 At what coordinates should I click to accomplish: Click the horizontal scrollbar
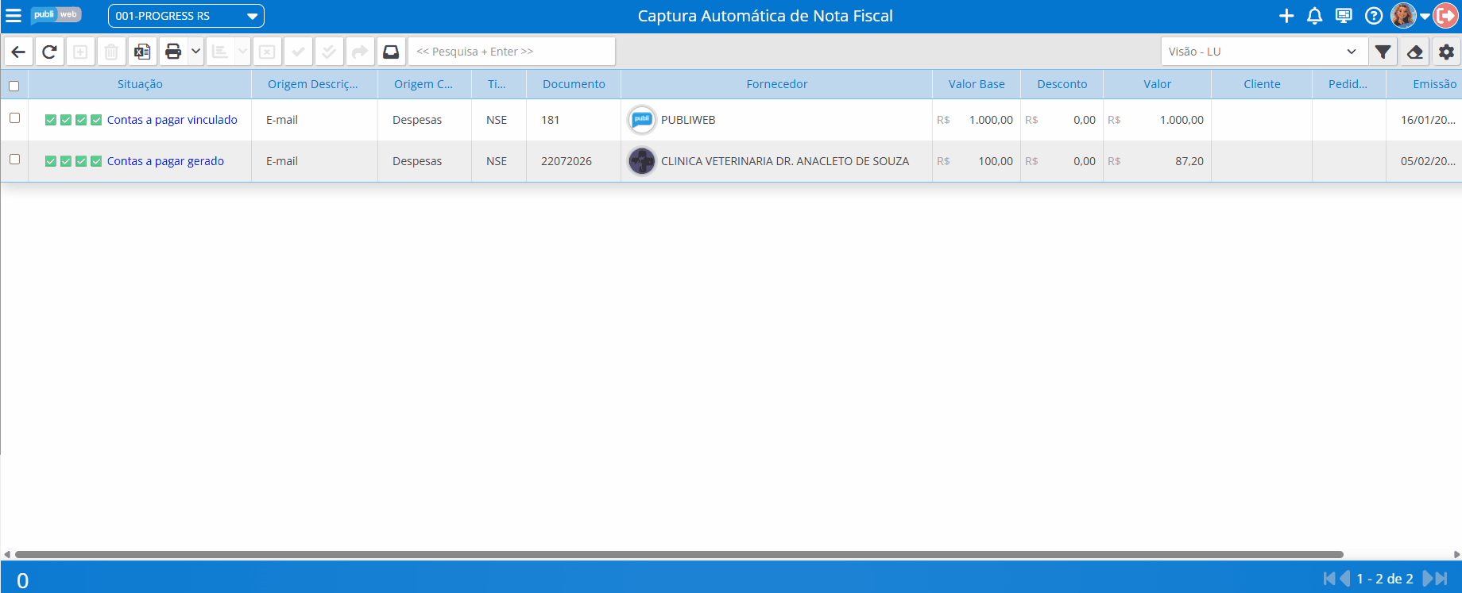[679, 554]
